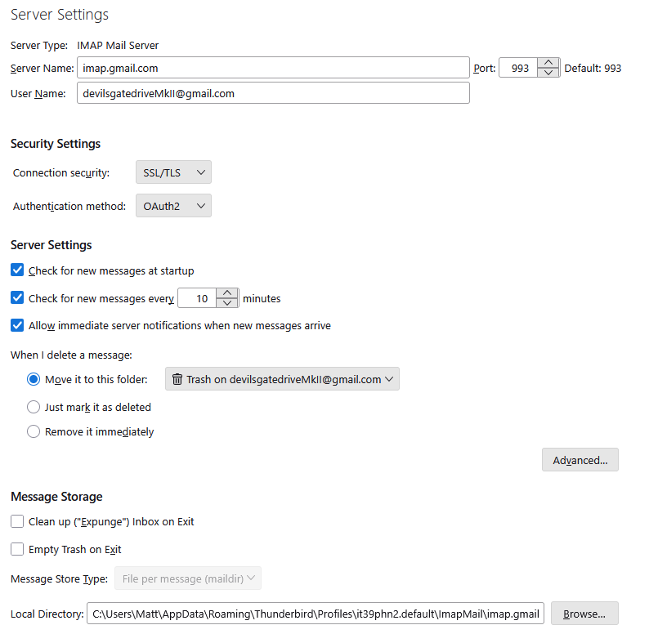
Task: Disable Check for new messages every 10 minutes
Action: coord(17,298)
